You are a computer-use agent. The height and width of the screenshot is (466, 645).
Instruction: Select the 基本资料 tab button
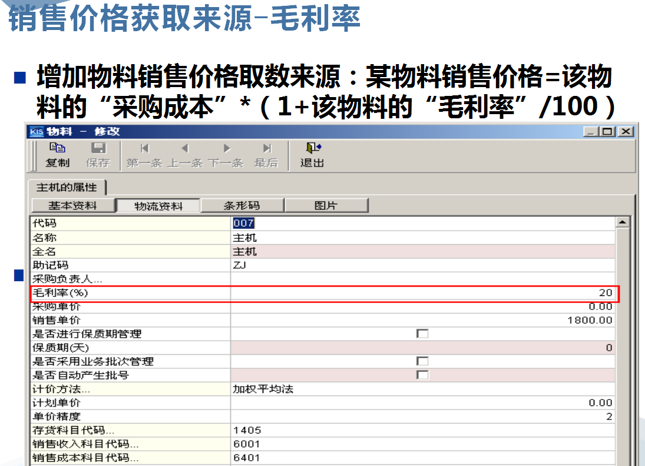pyautogui.click(x=72, y=205)
